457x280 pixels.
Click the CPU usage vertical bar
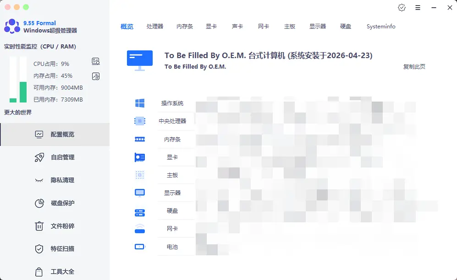13,79
